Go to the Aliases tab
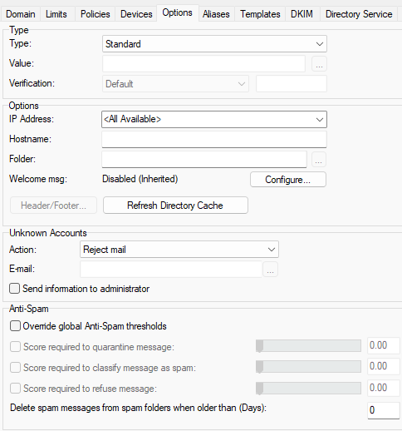Image resolution: width=402 pixels, height=431 pixels. coord(216,14)
